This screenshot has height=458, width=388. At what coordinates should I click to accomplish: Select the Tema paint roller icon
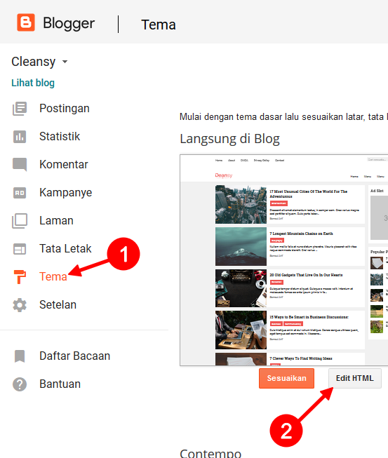pyautogui.click(x=20, y=276)
